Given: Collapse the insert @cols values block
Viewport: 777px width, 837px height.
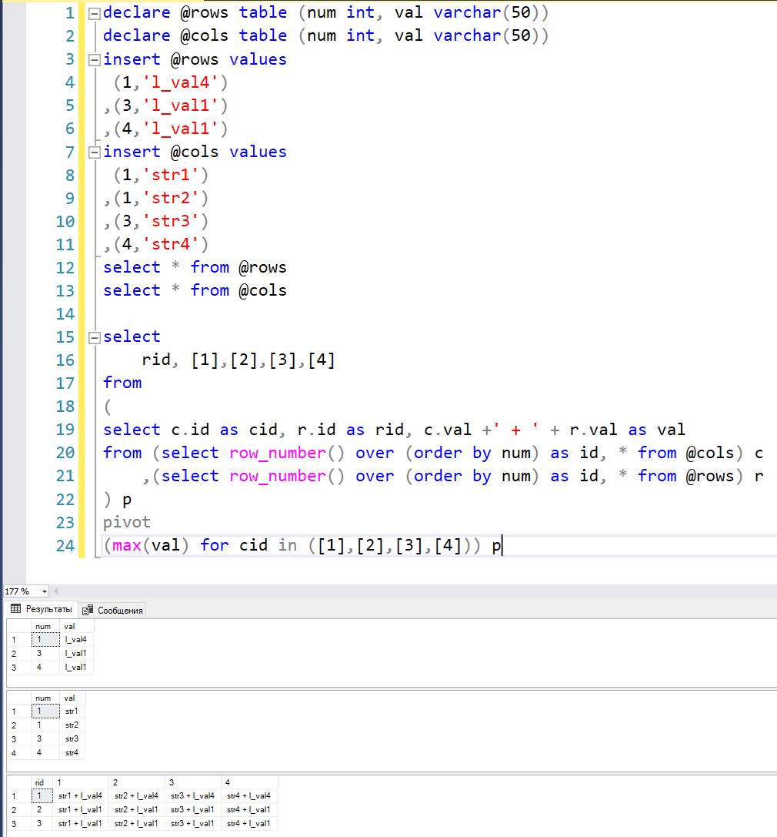Looking at the screenshot, I should point(94,152).
